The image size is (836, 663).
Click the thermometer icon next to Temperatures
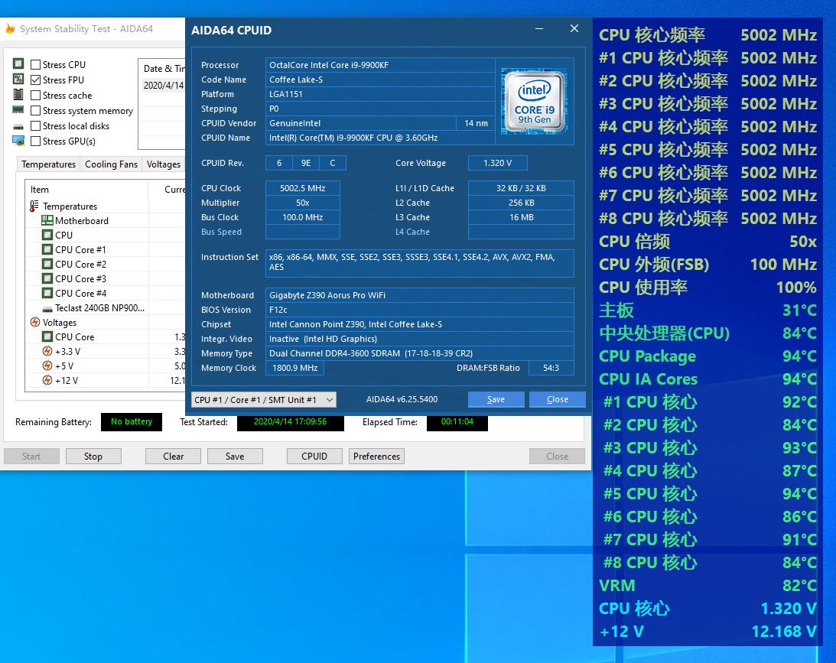pos(34,206)
